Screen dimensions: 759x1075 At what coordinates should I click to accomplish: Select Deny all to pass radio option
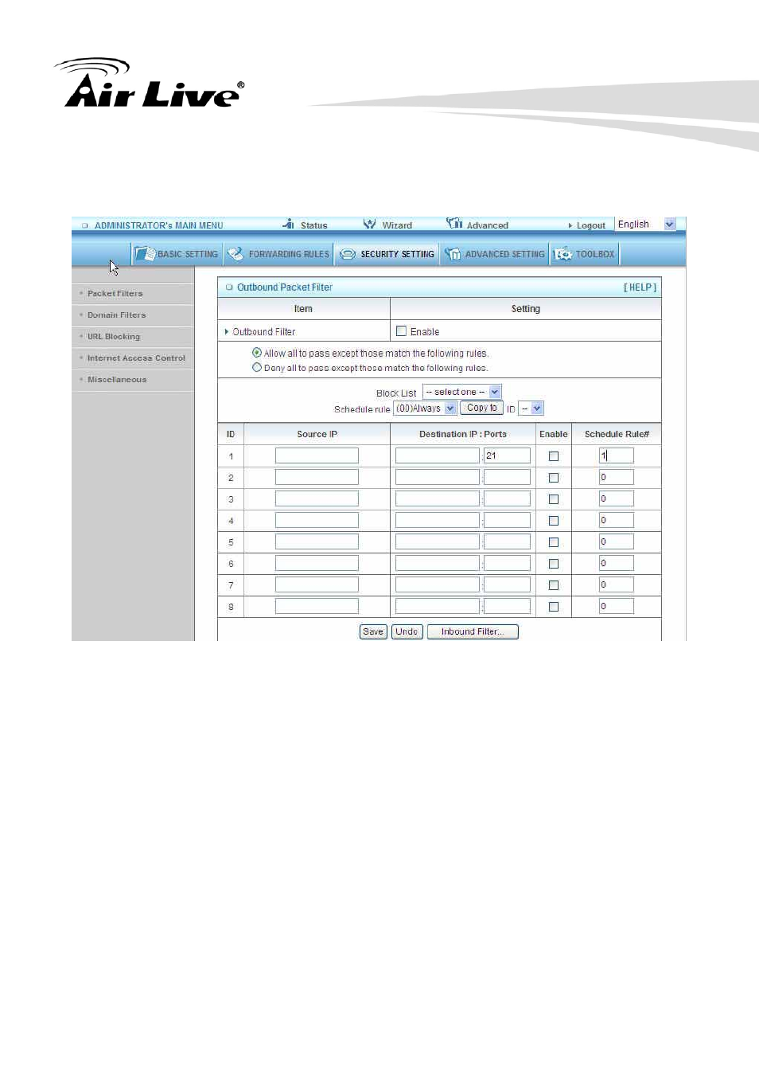tap(257, 367)
